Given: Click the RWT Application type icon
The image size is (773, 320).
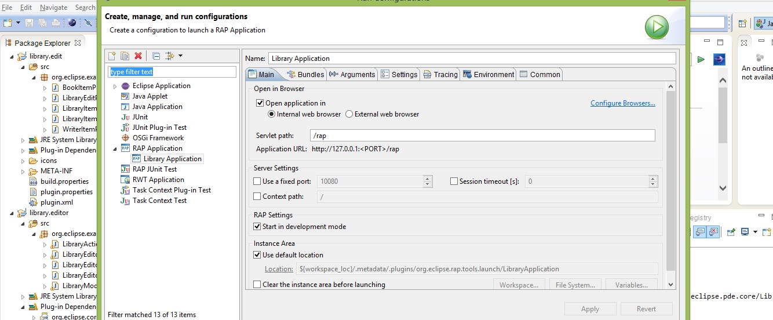Looking at the screenshot, I should pos(125,180).
